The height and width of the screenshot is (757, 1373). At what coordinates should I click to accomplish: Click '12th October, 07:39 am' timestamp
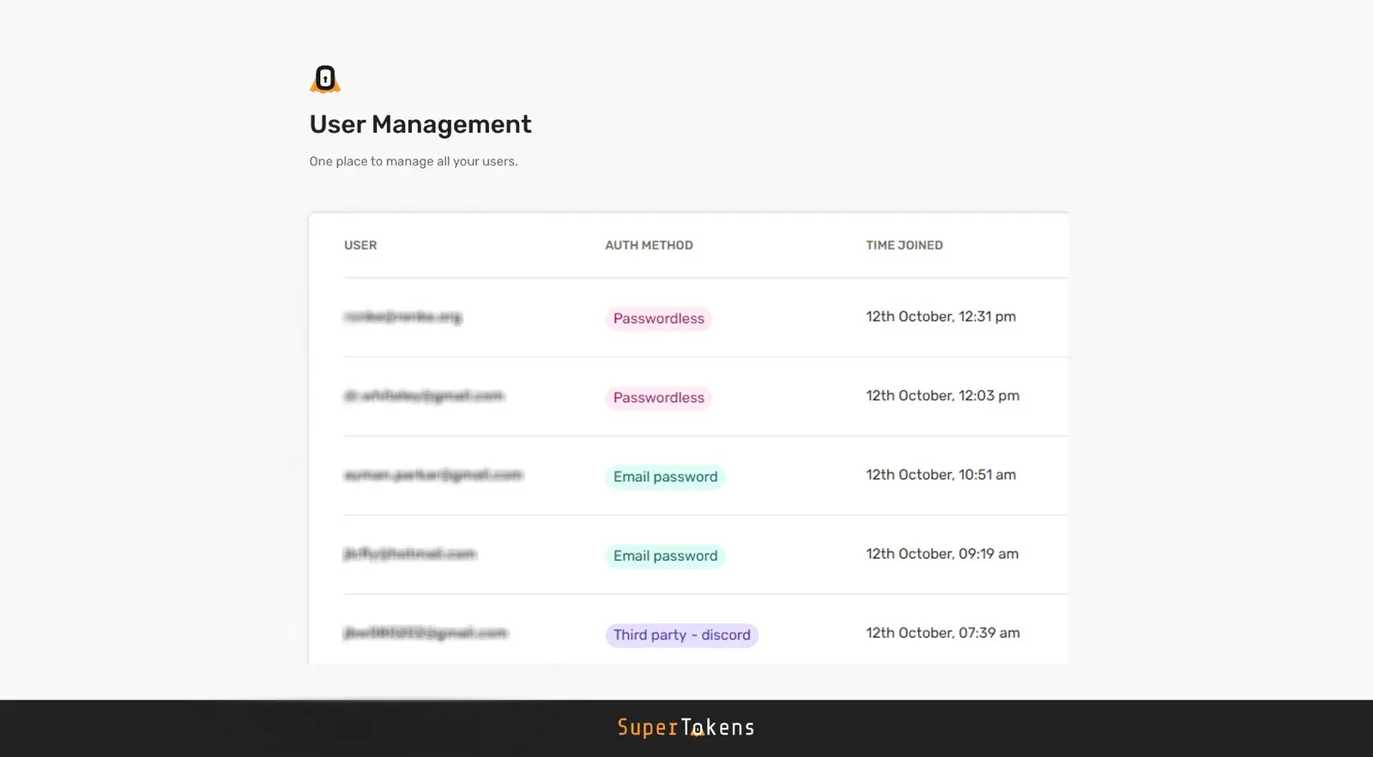[942, 633]
